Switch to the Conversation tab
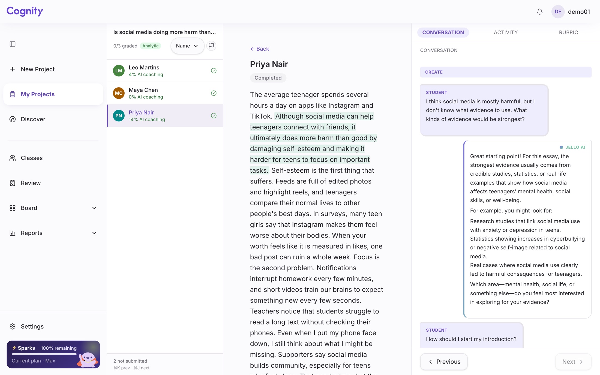This screenshot has height=375, width=600. (443, 32)
